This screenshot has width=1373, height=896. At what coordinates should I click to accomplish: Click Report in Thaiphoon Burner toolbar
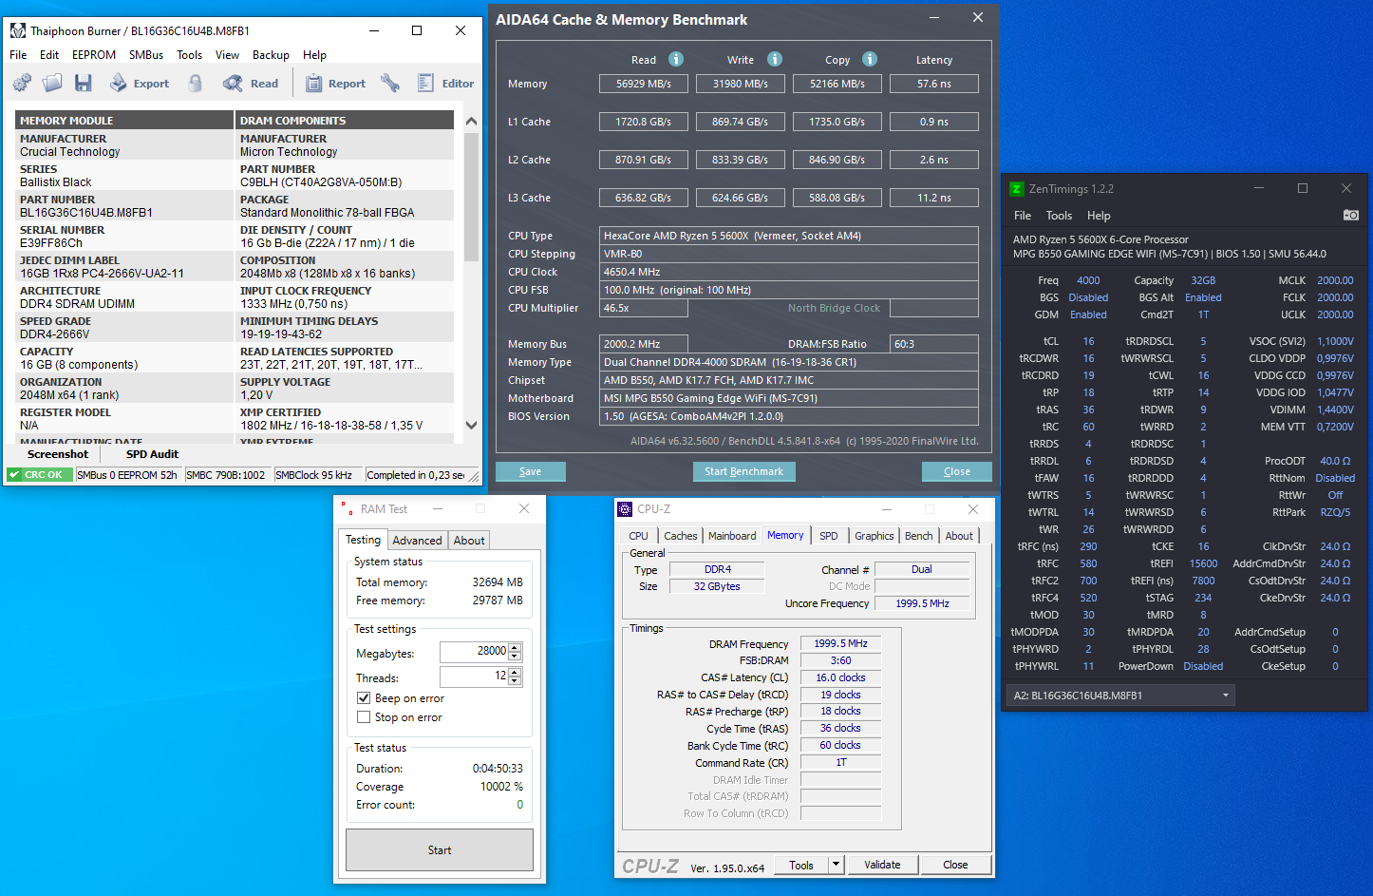click(335, 84)
